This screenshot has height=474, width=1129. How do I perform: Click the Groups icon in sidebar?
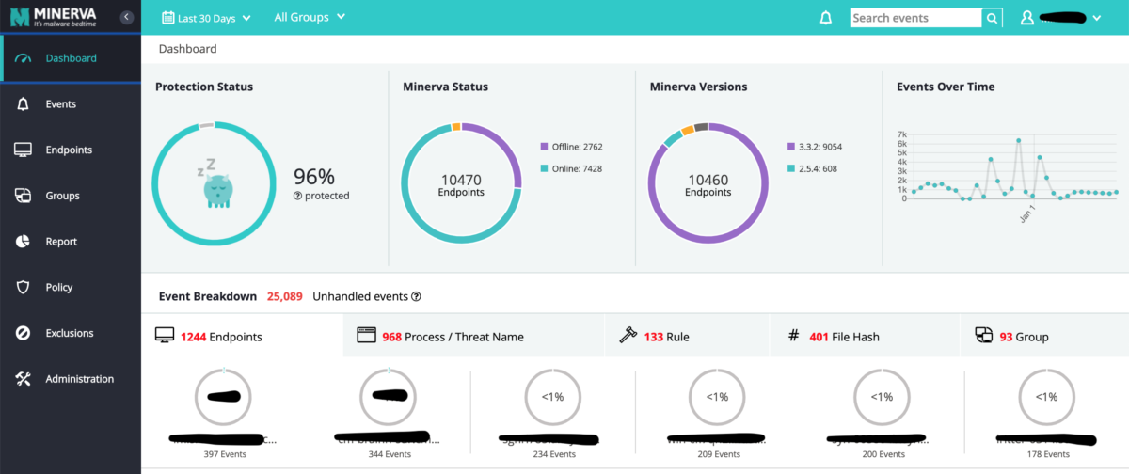click(x=24, y=196)
